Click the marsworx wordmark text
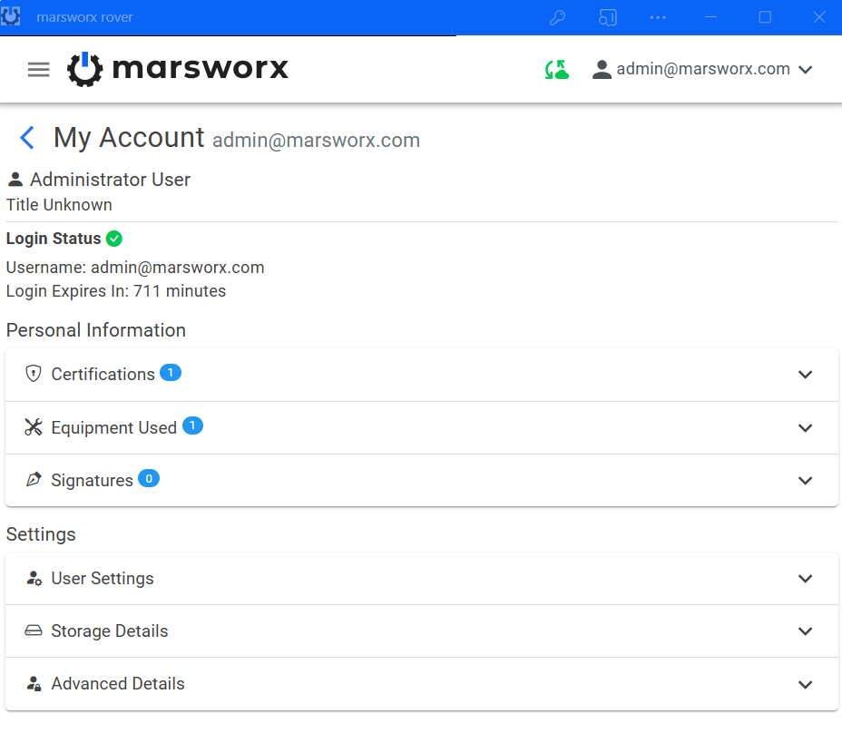Image resolution: width=842 pixels, height=743 pixels. point(201,69)
